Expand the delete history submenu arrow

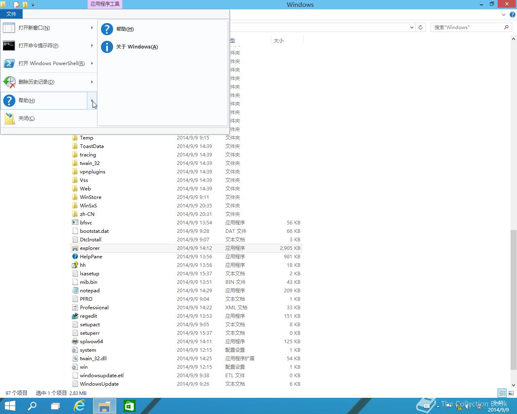tap(92, 82)
